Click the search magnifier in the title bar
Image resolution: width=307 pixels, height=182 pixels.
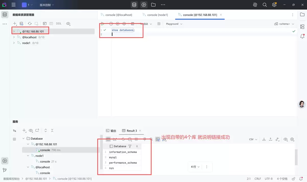point(265,5)
